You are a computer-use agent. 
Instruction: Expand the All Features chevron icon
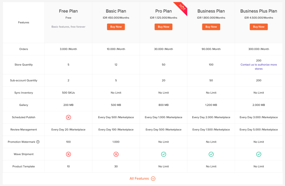point(153,178)
